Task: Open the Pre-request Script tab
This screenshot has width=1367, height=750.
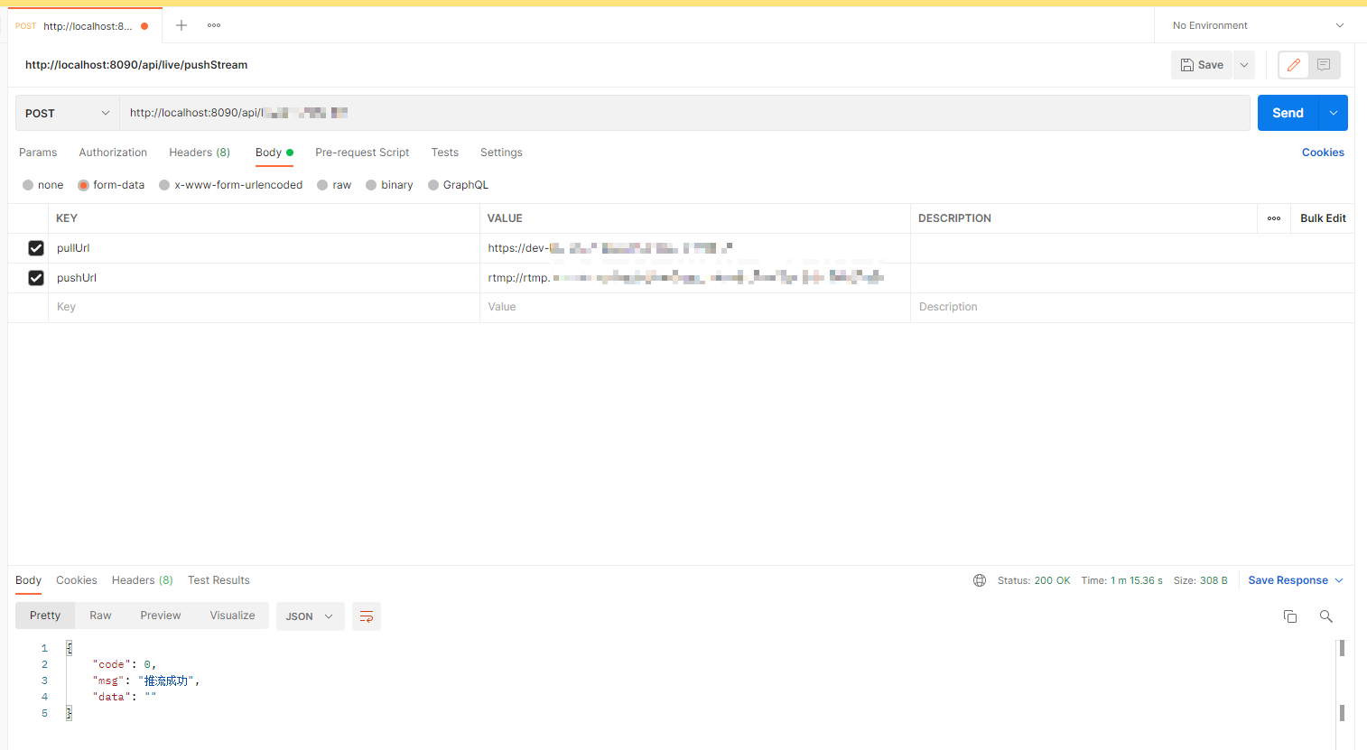Action: (362, 153)
